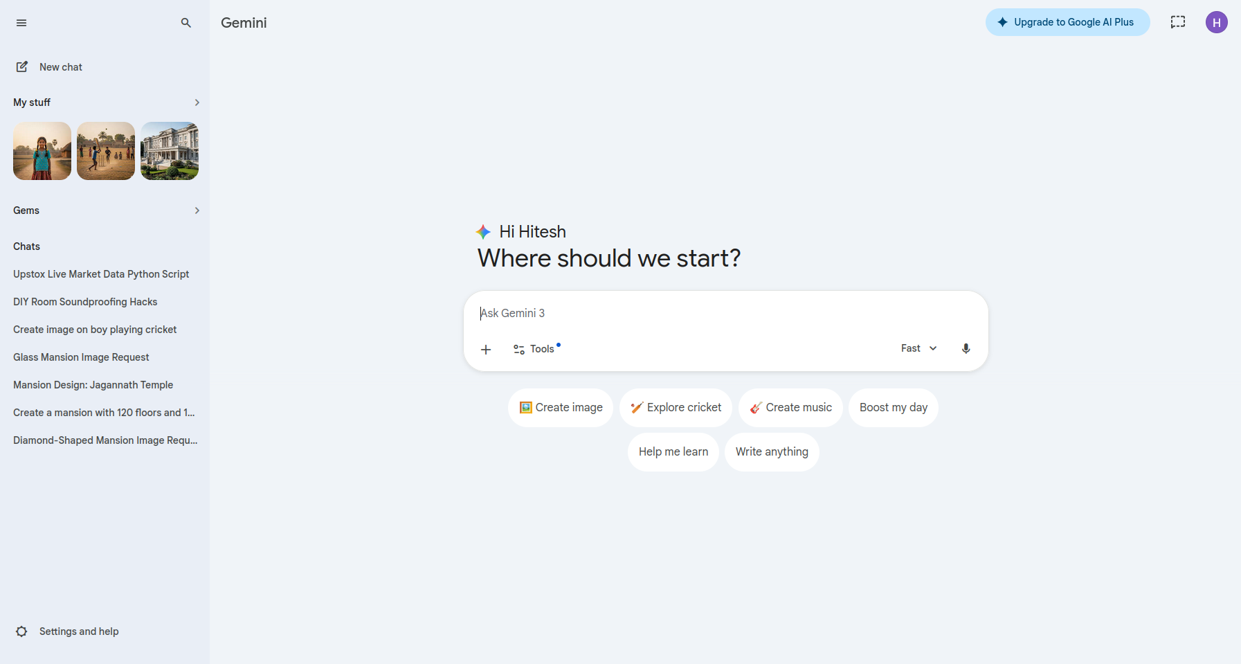The width and height of the screenshot is (1241, 664).
Task: Click the New chat pencil icon
Action: (22, 66)
